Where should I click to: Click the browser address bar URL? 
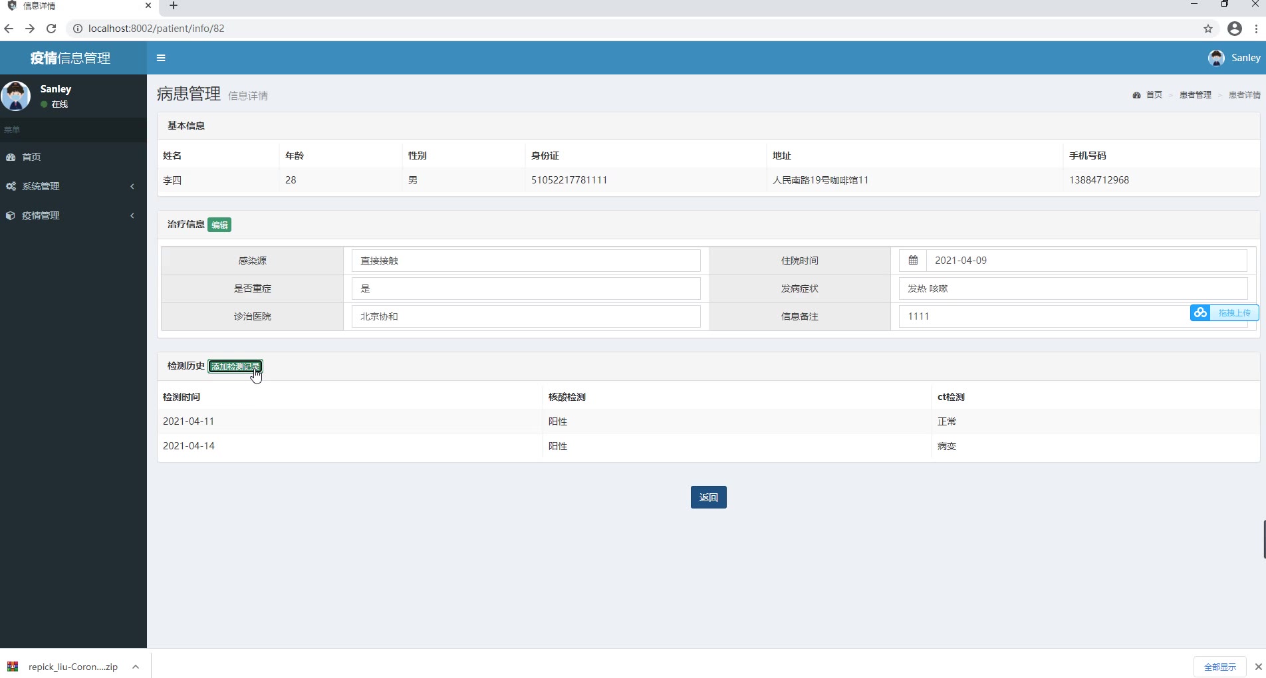(x=156, y=29)
